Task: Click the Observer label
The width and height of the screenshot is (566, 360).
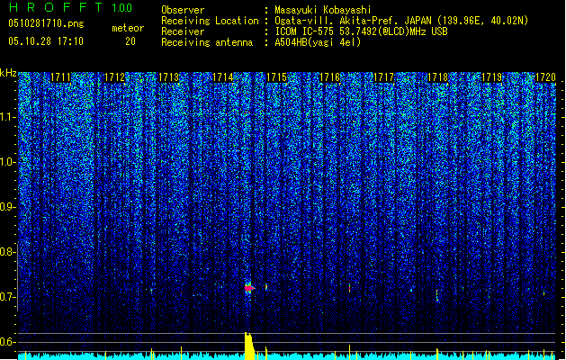Action: (x=183, y=10)
